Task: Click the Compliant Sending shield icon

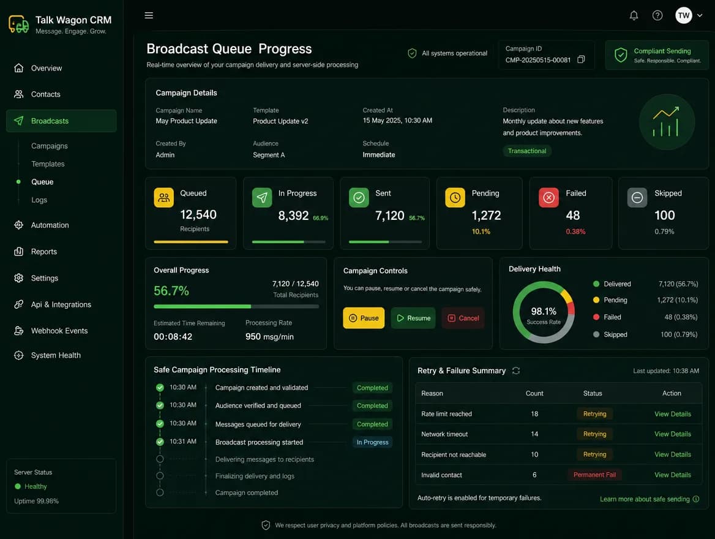Action: click(620, 55)
